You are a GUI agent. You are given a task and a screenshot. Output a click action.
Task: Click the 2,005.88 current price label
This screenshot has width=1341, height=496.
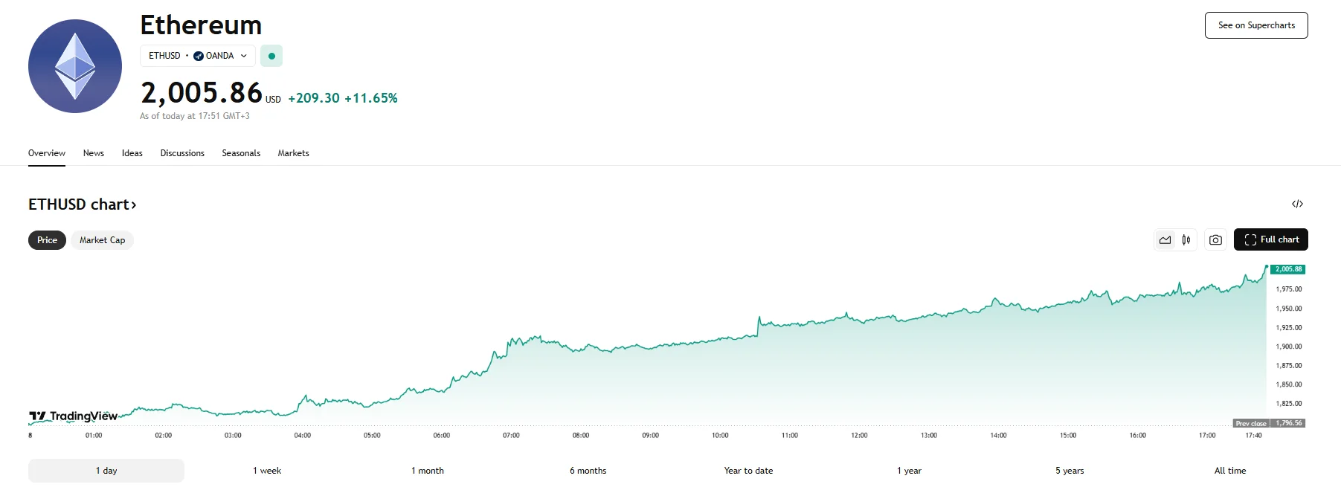click(1288, 269)
